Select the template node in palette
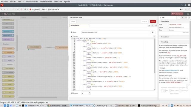 tap(8, 53)
